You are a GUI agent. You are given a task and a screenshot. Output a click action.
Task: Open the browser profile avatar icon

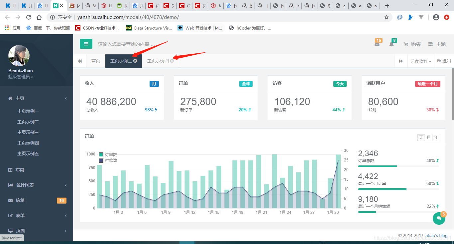(x=436, y=17)
